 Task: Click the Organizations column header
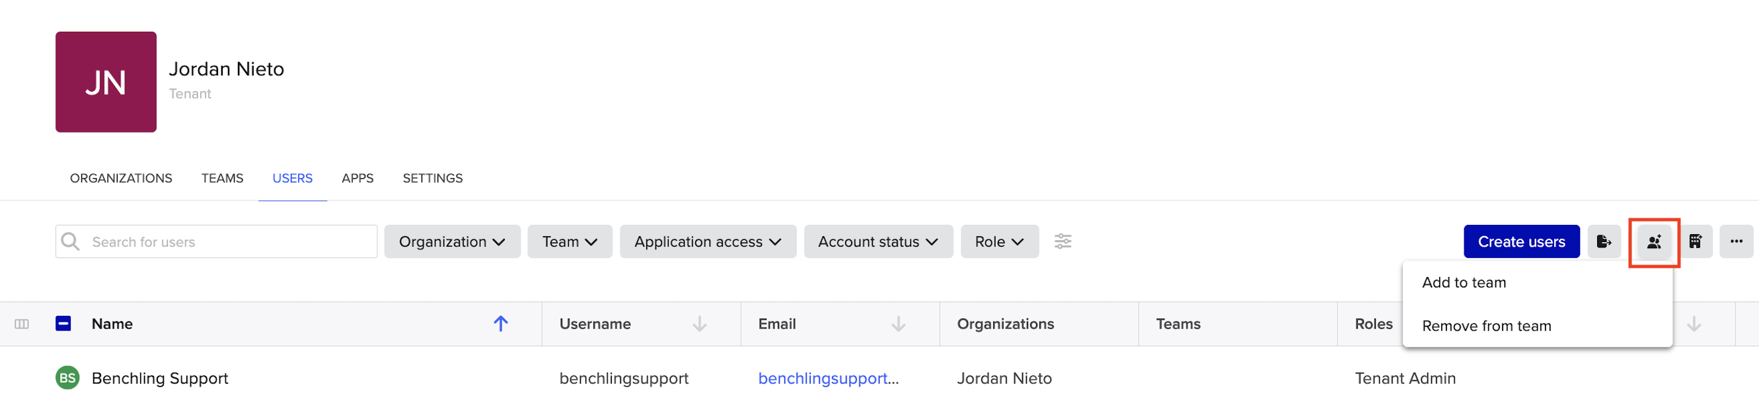pos(1005,324)
